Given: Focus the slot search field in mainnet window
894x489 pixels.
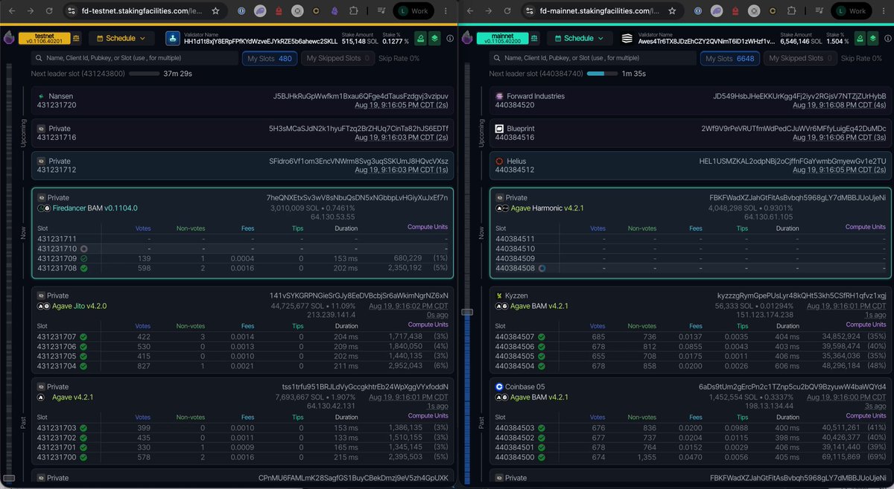Looking at the screenshot, I should (x=592, y=58).
